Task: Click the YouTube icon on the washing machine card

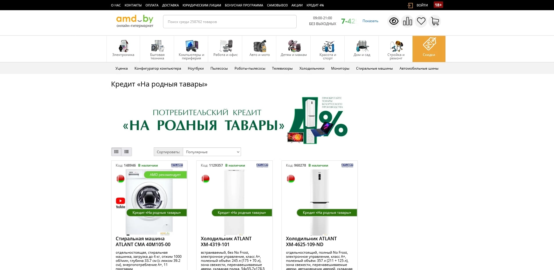Action: [x=120, y=201]
